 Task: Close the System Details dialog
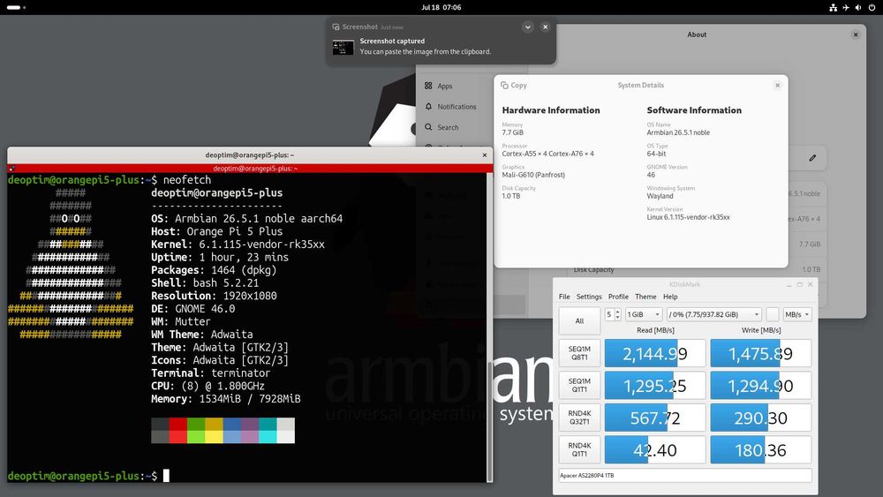pyautogui.click(x=777, y=85)
